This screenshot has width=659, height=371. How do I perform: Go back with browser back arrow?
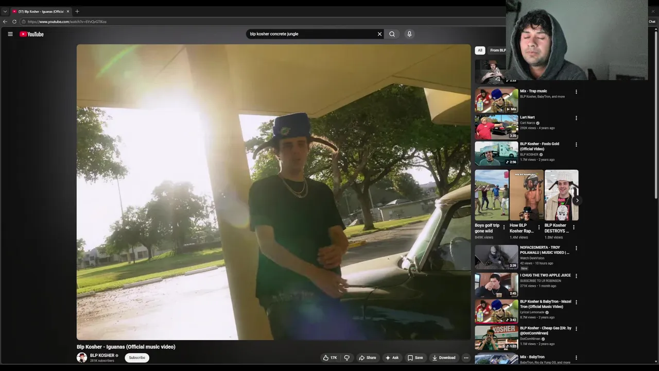[x=5, y=22]
